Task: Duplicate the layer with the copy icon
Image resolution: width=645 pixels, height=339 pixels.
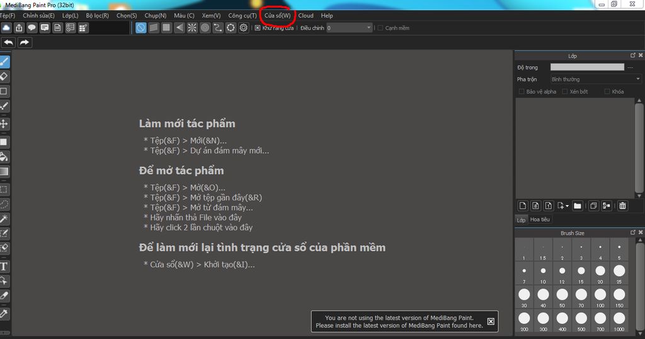Action: 593,206
